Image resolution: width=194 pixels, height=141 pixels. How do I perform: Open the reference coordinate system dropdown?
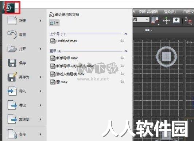click(x=141, y=20)
